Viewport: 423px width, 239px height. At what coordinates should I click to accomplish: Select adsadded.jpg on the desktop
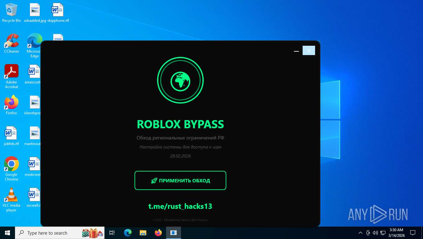pyautogui.click(x=35, y=13)
